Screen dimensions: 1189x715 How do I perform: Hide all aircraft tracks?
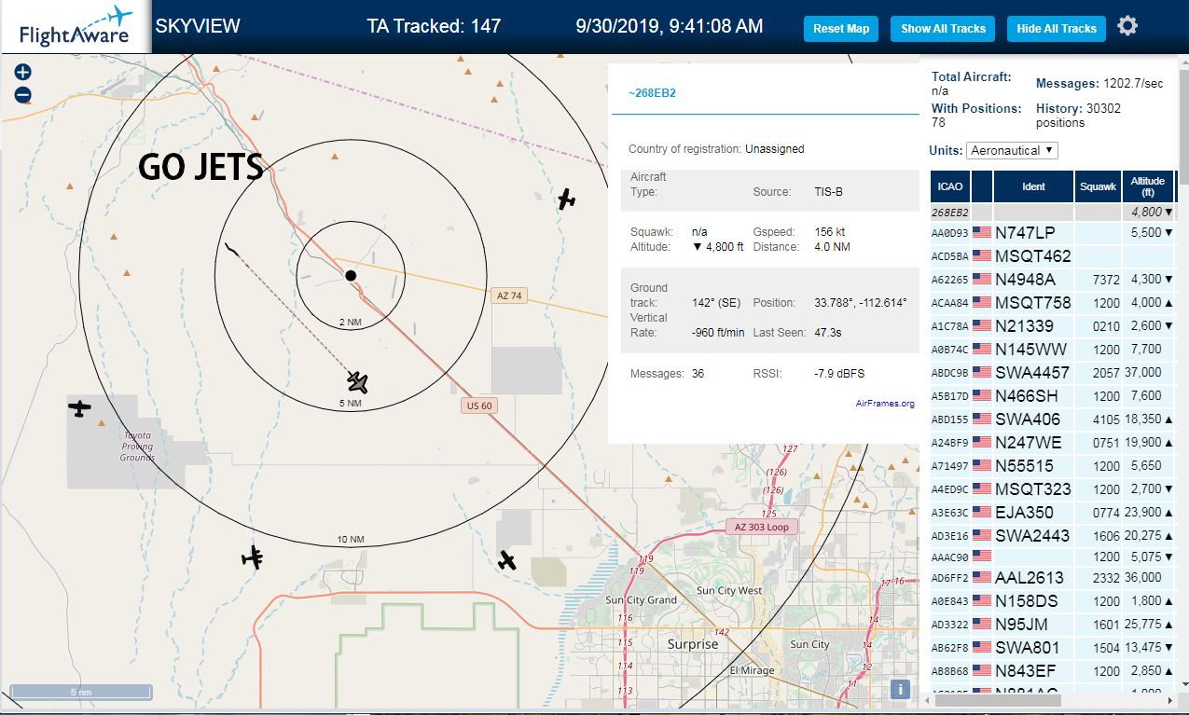[x=1057, y=29]
